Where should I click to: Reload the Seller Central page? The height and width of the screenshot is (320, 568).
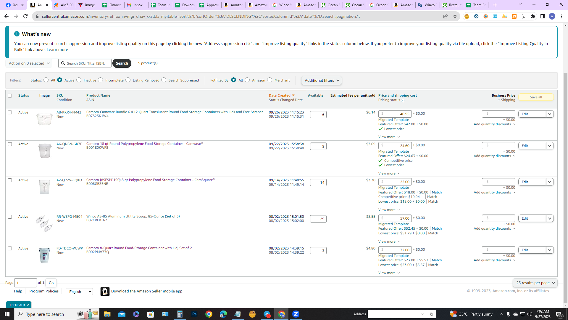pos(25,16)
